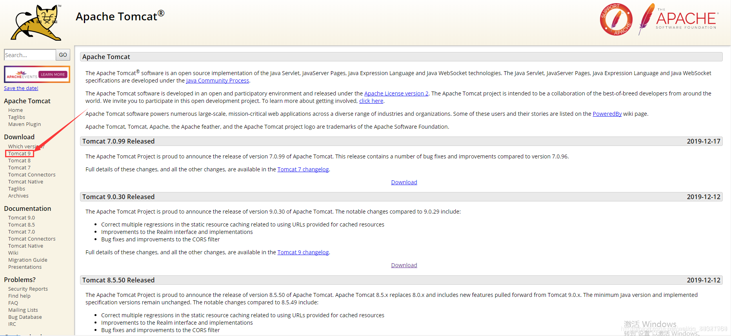Click the GO search button

(x=63, y=55)
